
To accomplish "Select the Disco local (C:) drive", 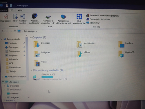I will click(x=53, y=77).
